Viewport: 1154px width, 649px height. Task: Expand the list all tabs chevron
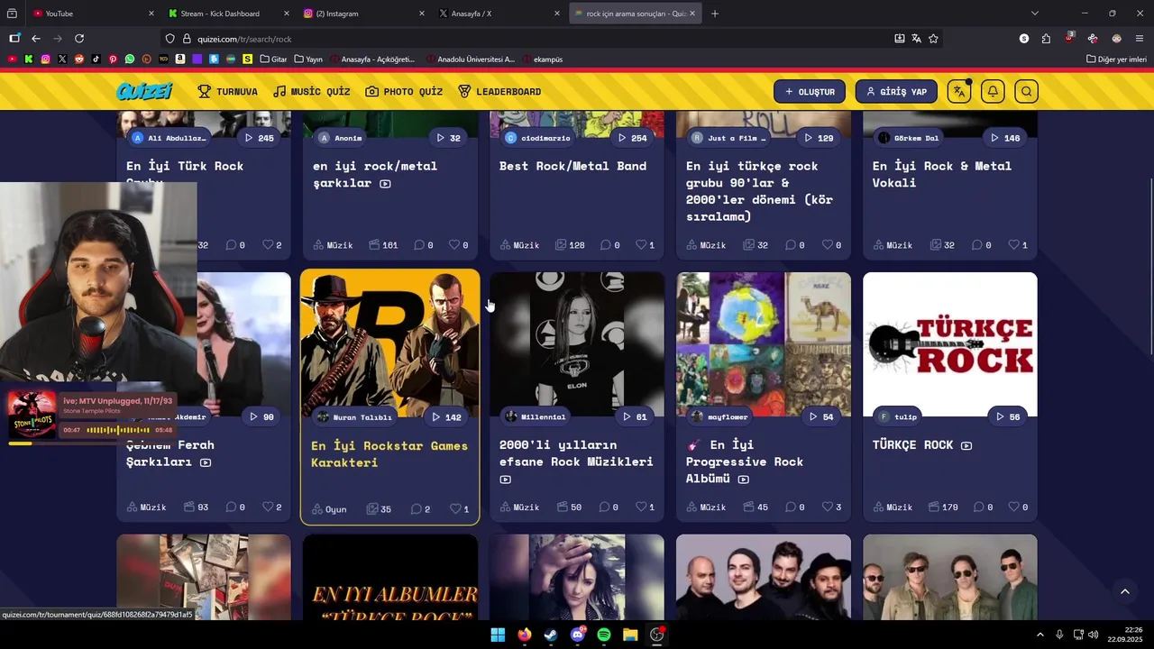pyautogui.click(x=1035, y=14)
